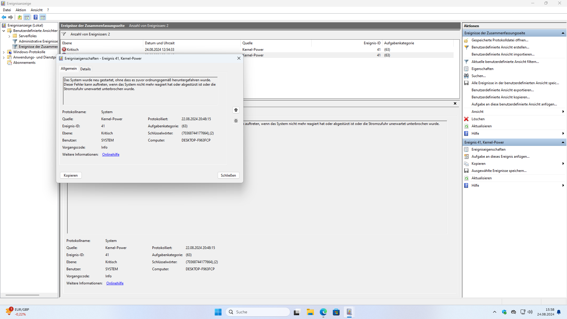Click the back arrow toolbar icon
This screenshot has height=319, width=567.
click(x=4, y=17)
